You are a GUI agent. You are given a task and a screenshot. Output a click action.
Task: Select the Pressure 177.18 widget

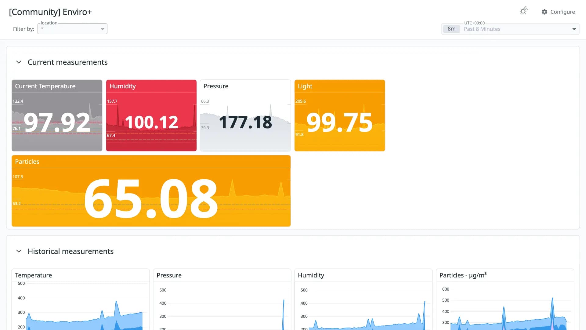(x=245, y=116)
